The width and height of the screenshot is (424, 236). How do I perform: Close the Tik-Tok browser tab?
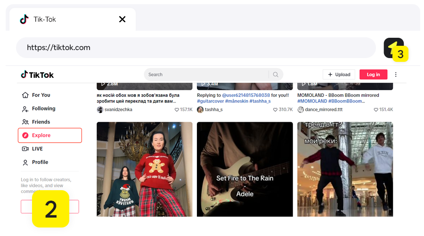point(122,19)
